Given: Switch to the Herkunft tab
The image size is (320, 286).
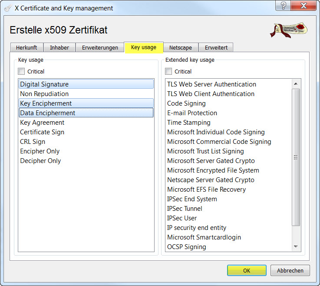Looking at the screenshot, I should 26,47.
